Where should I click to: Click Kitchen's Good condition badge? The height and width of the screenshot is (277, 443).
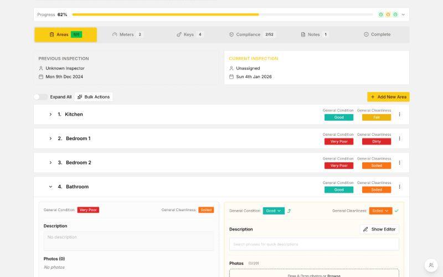(x=339, y=117)
